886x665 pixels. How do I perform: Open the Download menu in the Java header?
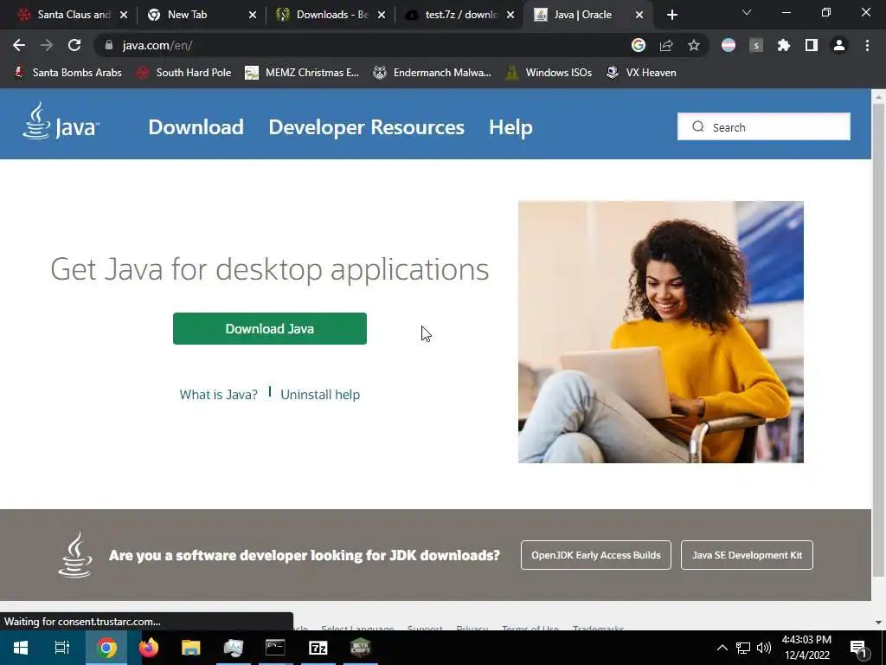pos(196,127)
